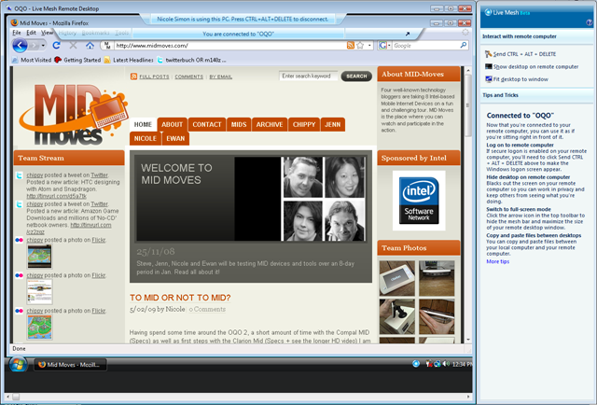Open the Edit menu in Firefox

[31, 33]
